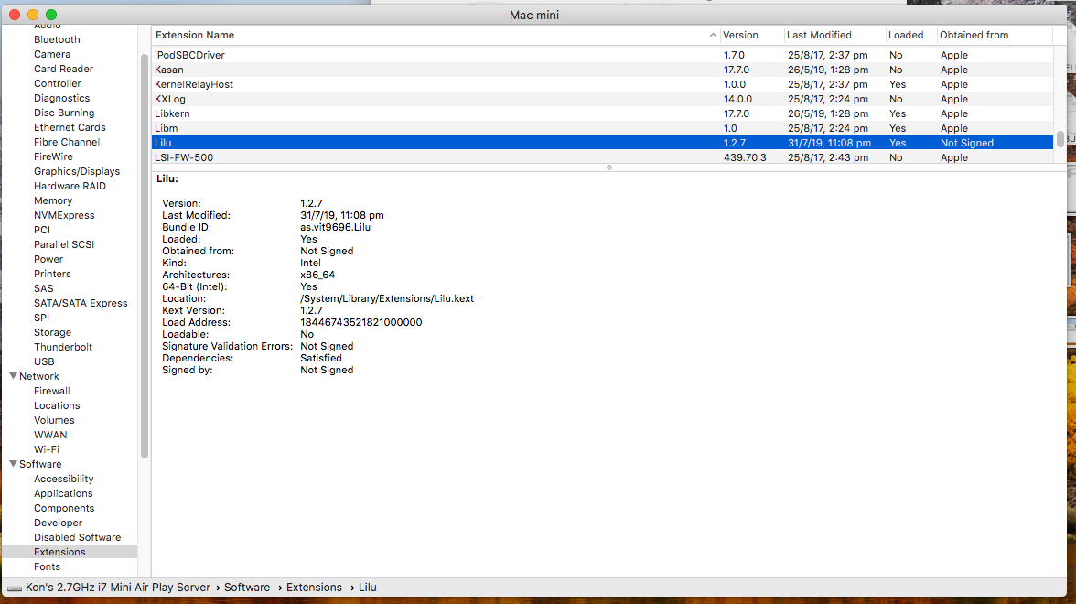Select Parallel SCSI in sidebar

tap(64, 244)
